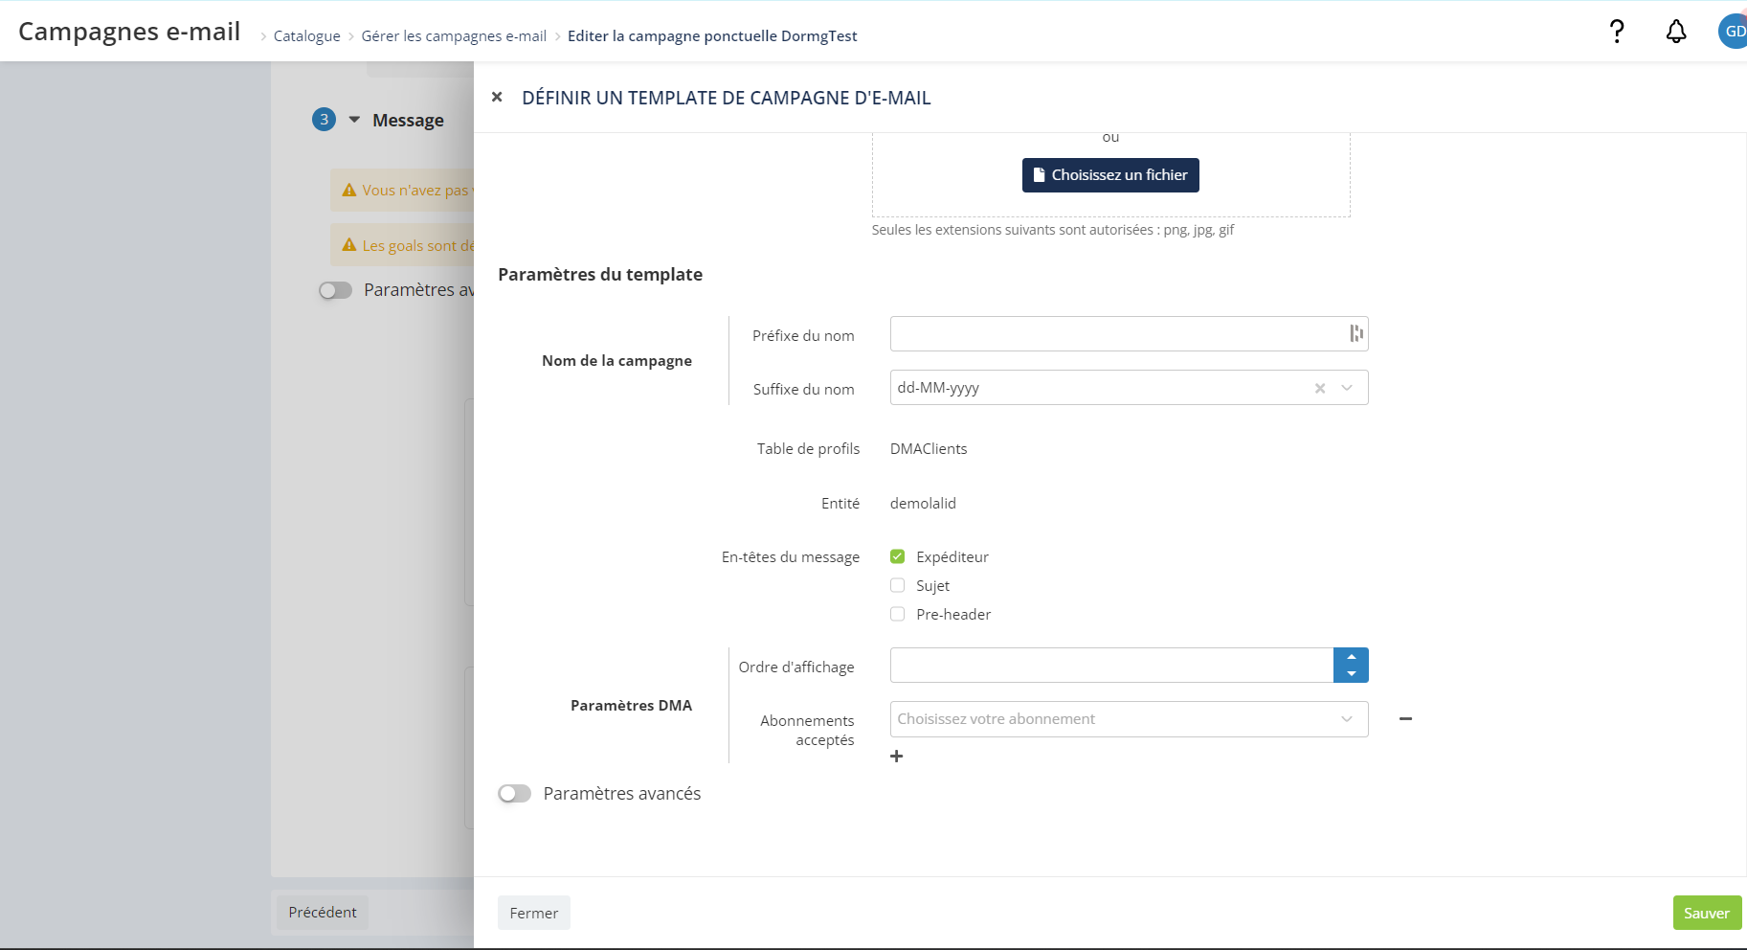Screen dimensions: 1747x950
Task: Open the notifications bell
Action: point(1676,32)
